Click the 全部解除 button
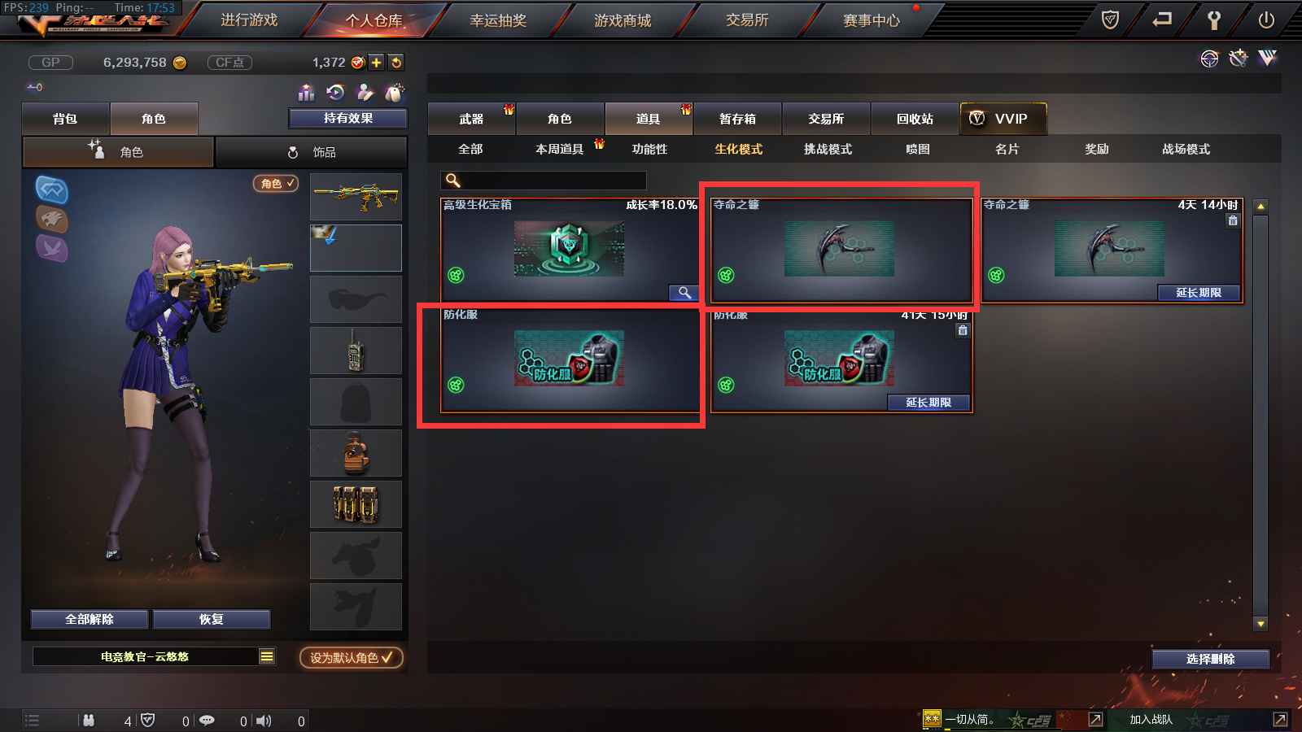 click(x=90, y=619)
